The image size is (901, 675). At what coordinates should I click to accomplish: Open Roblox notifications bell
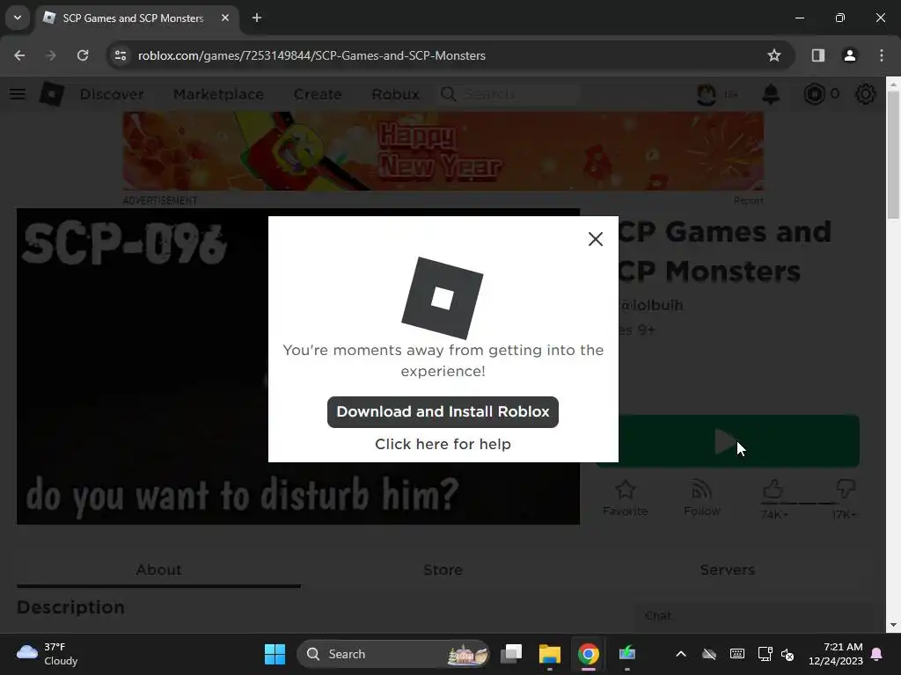[x=771, y=94]
